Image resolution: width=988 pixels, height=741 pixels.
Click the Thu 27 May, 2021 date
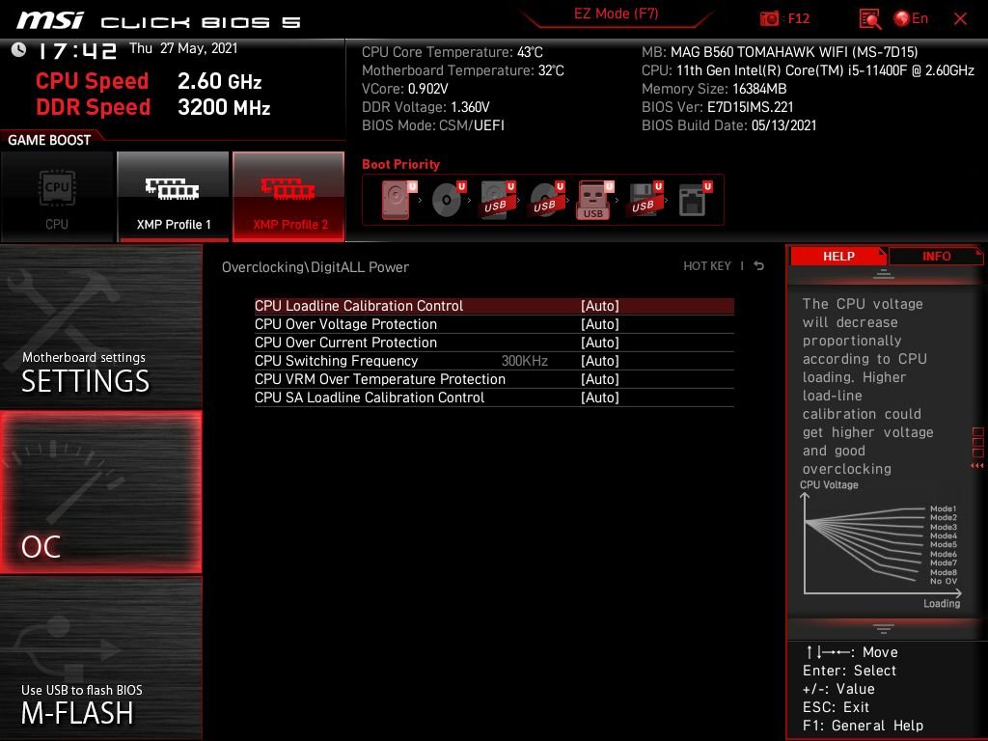tap(183, 48)
